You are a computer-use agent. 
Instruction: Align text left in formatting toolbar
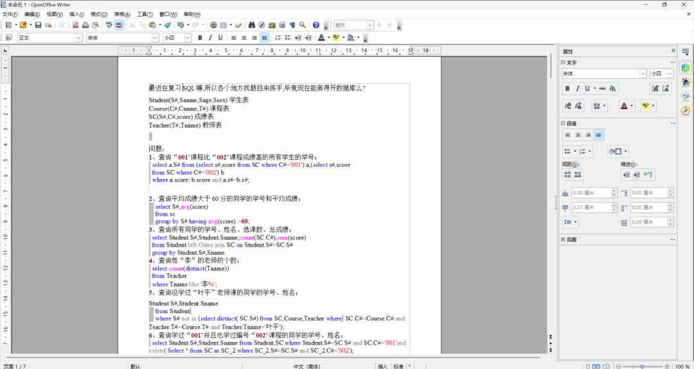[234, 38]
